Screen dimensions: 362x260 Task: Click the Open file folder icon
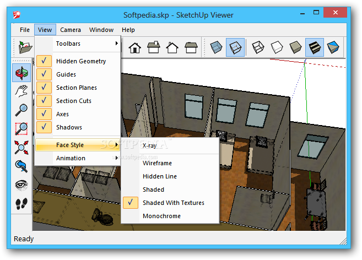click(x=25, y=47)
